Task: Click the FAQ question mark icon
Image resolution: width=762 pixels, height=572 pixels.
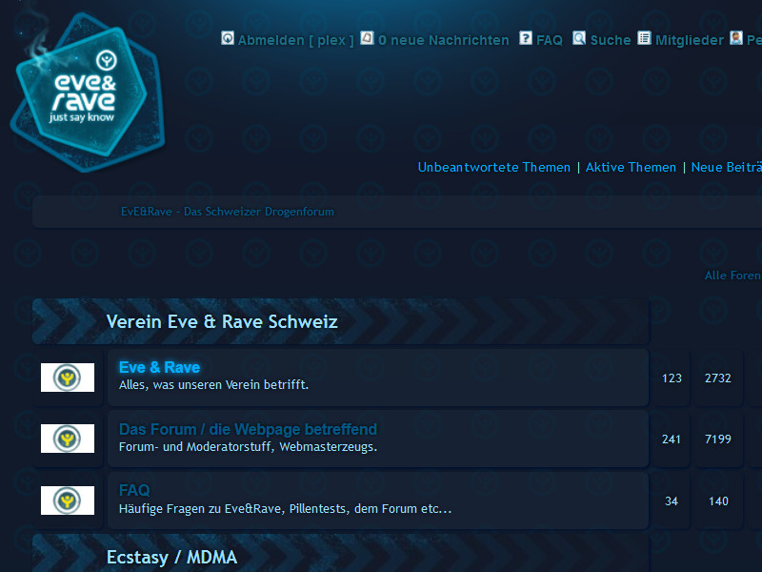Action: click(526, 38)
